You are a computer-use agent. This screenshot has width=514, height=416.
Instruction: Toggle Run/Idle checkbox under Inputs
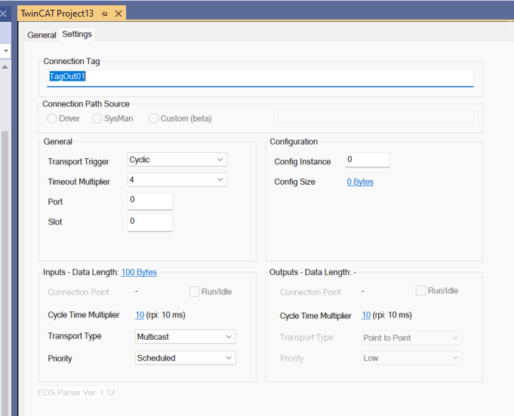(x=195, y=292)
